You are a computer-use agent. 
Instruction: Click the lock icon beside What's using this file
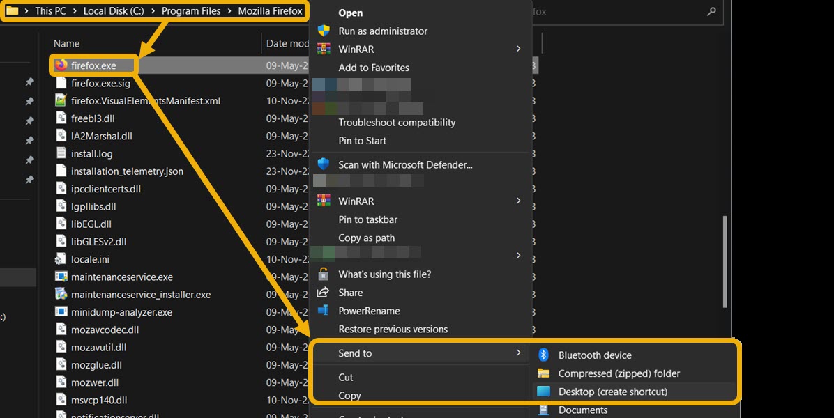click(x=323, y=274)
